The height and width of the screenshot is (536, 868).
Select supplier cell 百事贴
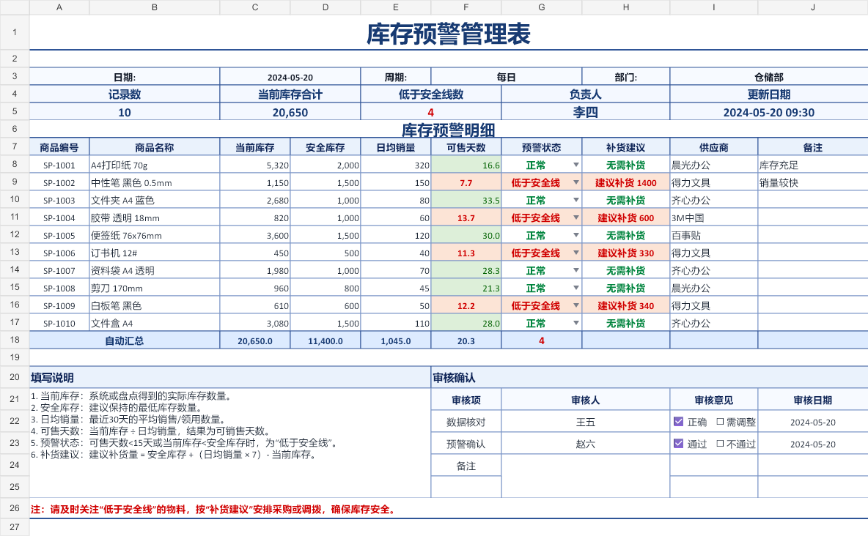pyautogui.click(x=713, y=235)
